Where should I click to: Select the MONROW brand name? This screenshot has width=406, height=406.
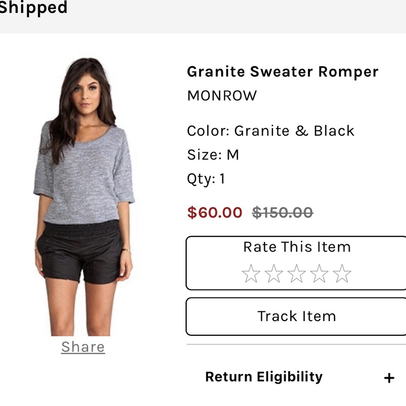pos(222,95)
